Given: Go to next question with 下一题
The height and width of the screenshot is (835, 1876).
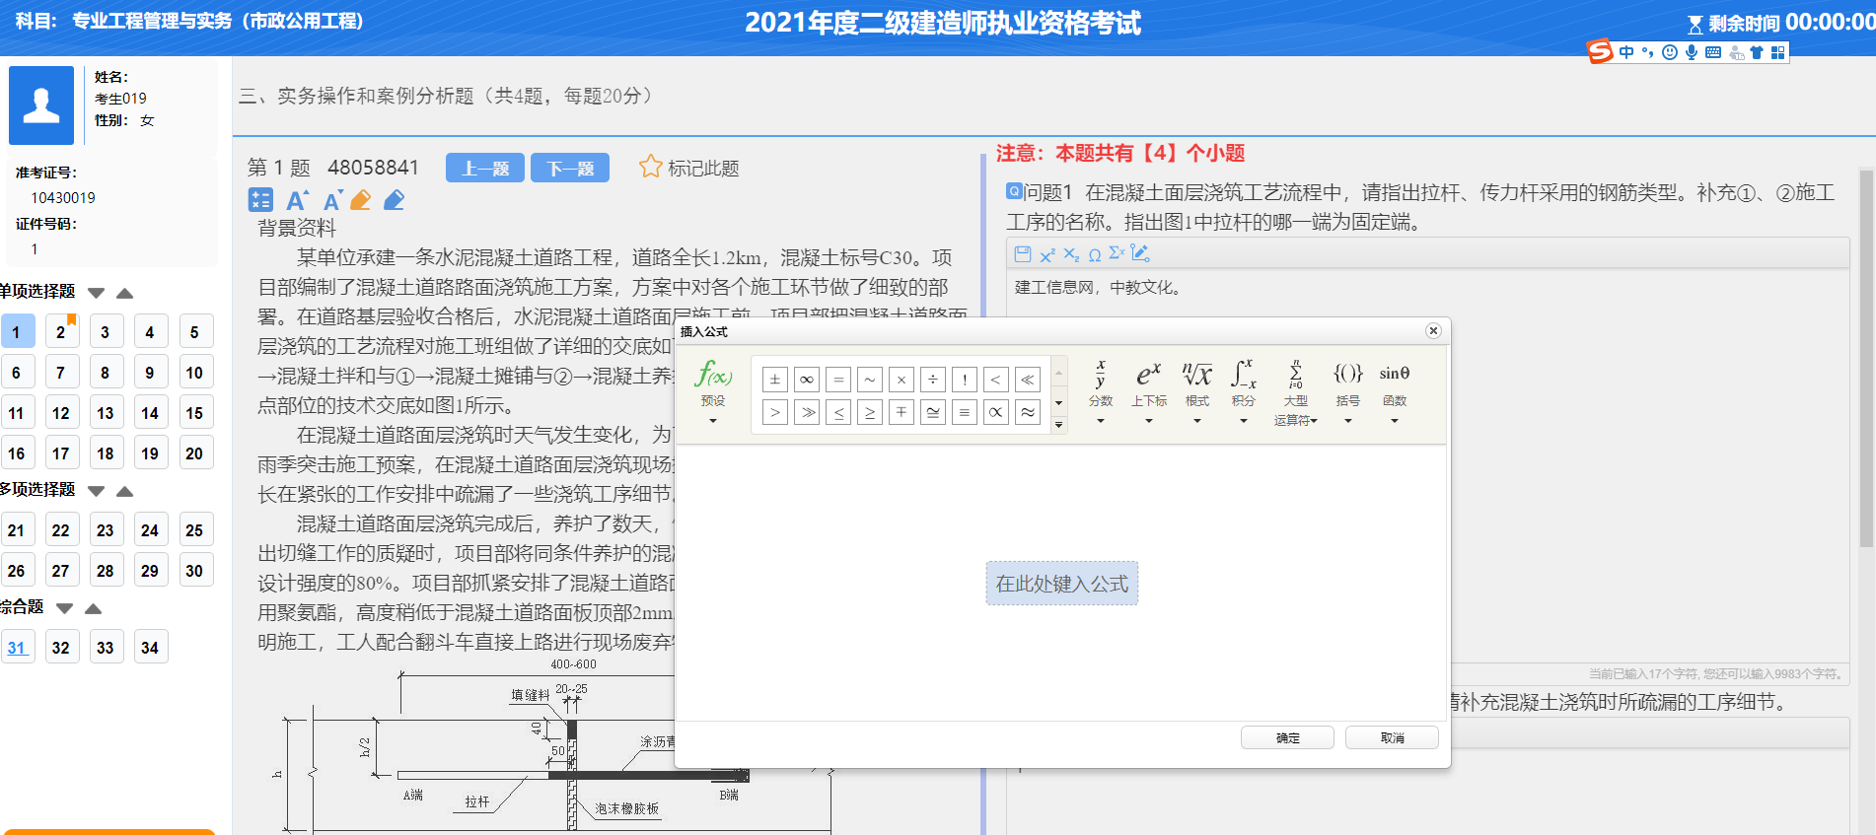Looking at the screenshot, I should (x=570, y=168).
